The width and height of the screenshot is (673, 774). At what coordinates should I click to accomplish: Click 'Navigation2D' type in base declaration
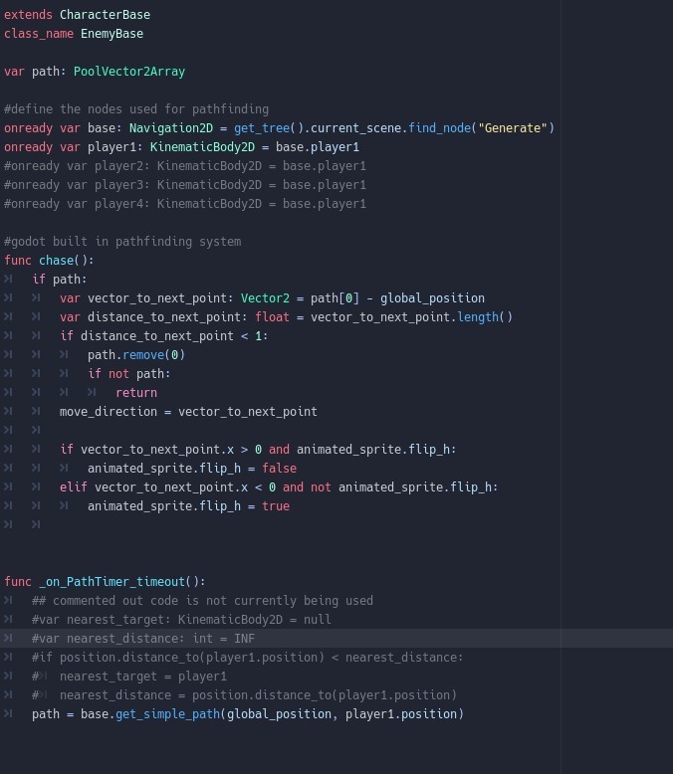point(171,128)
